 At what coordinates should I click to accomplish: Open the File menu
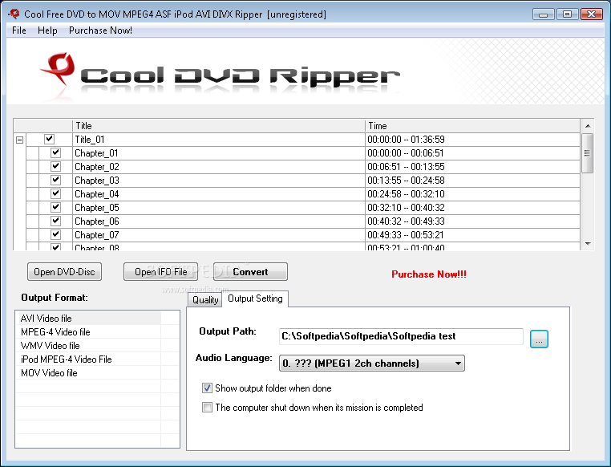(19, 30)
